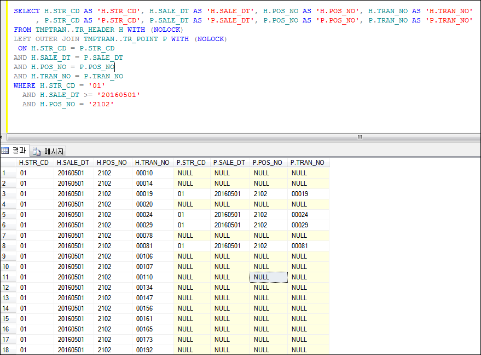Screen dimensions: 481x355
Task: Click the results grid icon on 결과 tab
Action: pyautogui.click(x=5, y=151)
